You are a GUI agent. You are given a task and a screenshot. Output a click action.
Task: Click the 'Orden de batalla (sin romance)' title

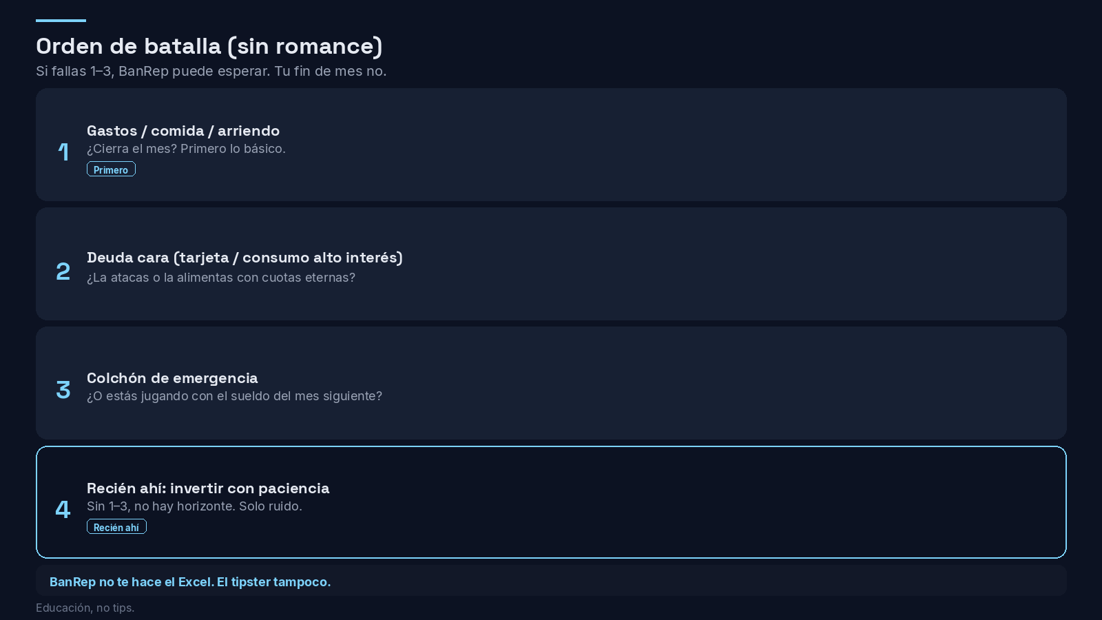pyautogui.click(x=209, y=46)
